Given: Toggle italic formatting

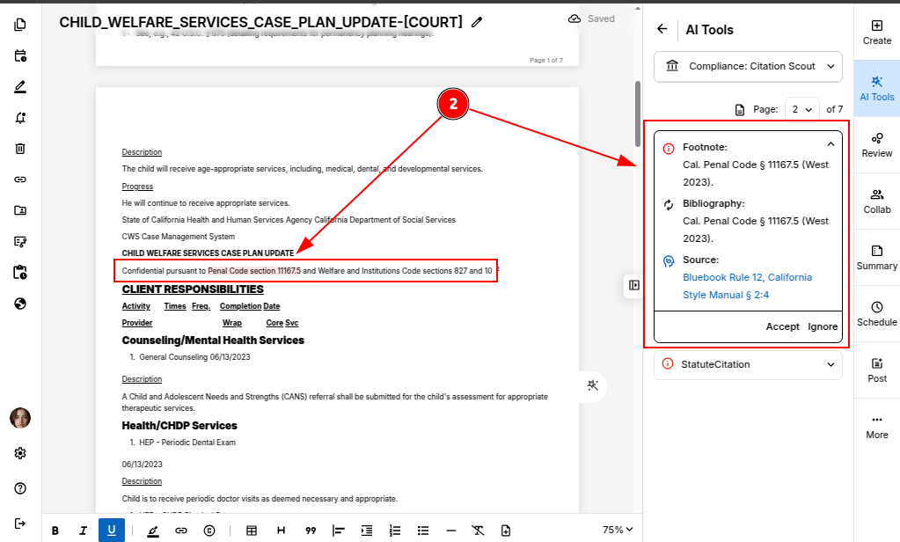Looking at the screenshot, I should click(83, 530).
